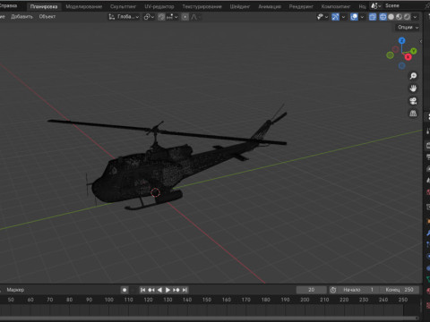Click the Конец end frame field
Image resolution: width=430 pixels, height=322 pixels.
click(400, 290)
